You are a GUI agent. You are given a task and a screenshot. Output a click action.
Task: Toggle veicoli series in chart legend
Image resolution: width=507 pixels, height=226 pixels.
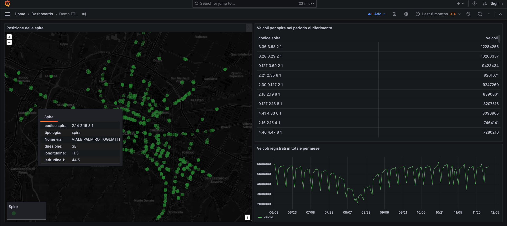268,217
